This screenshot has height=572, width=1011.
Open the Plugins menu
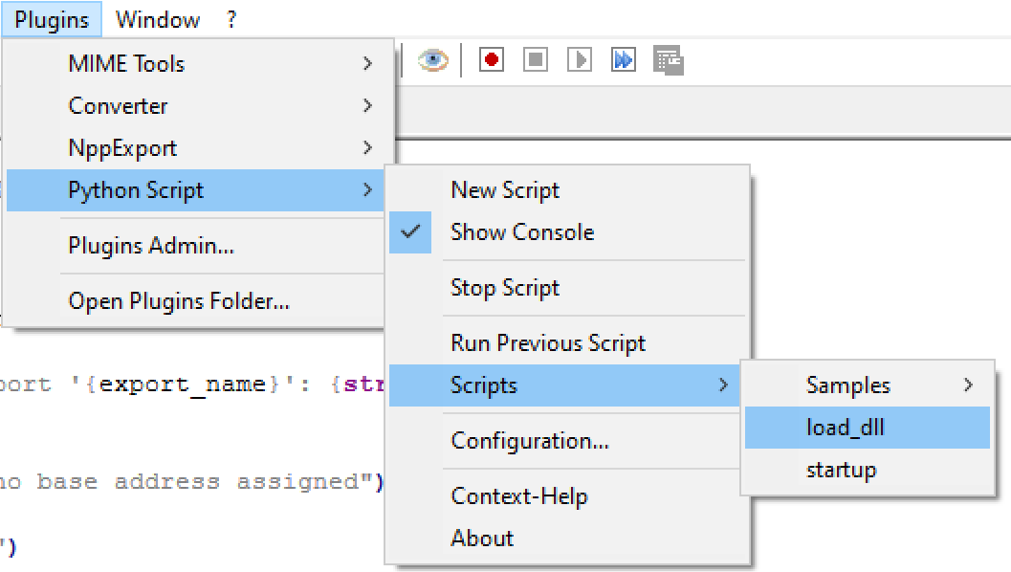[52, 19]
